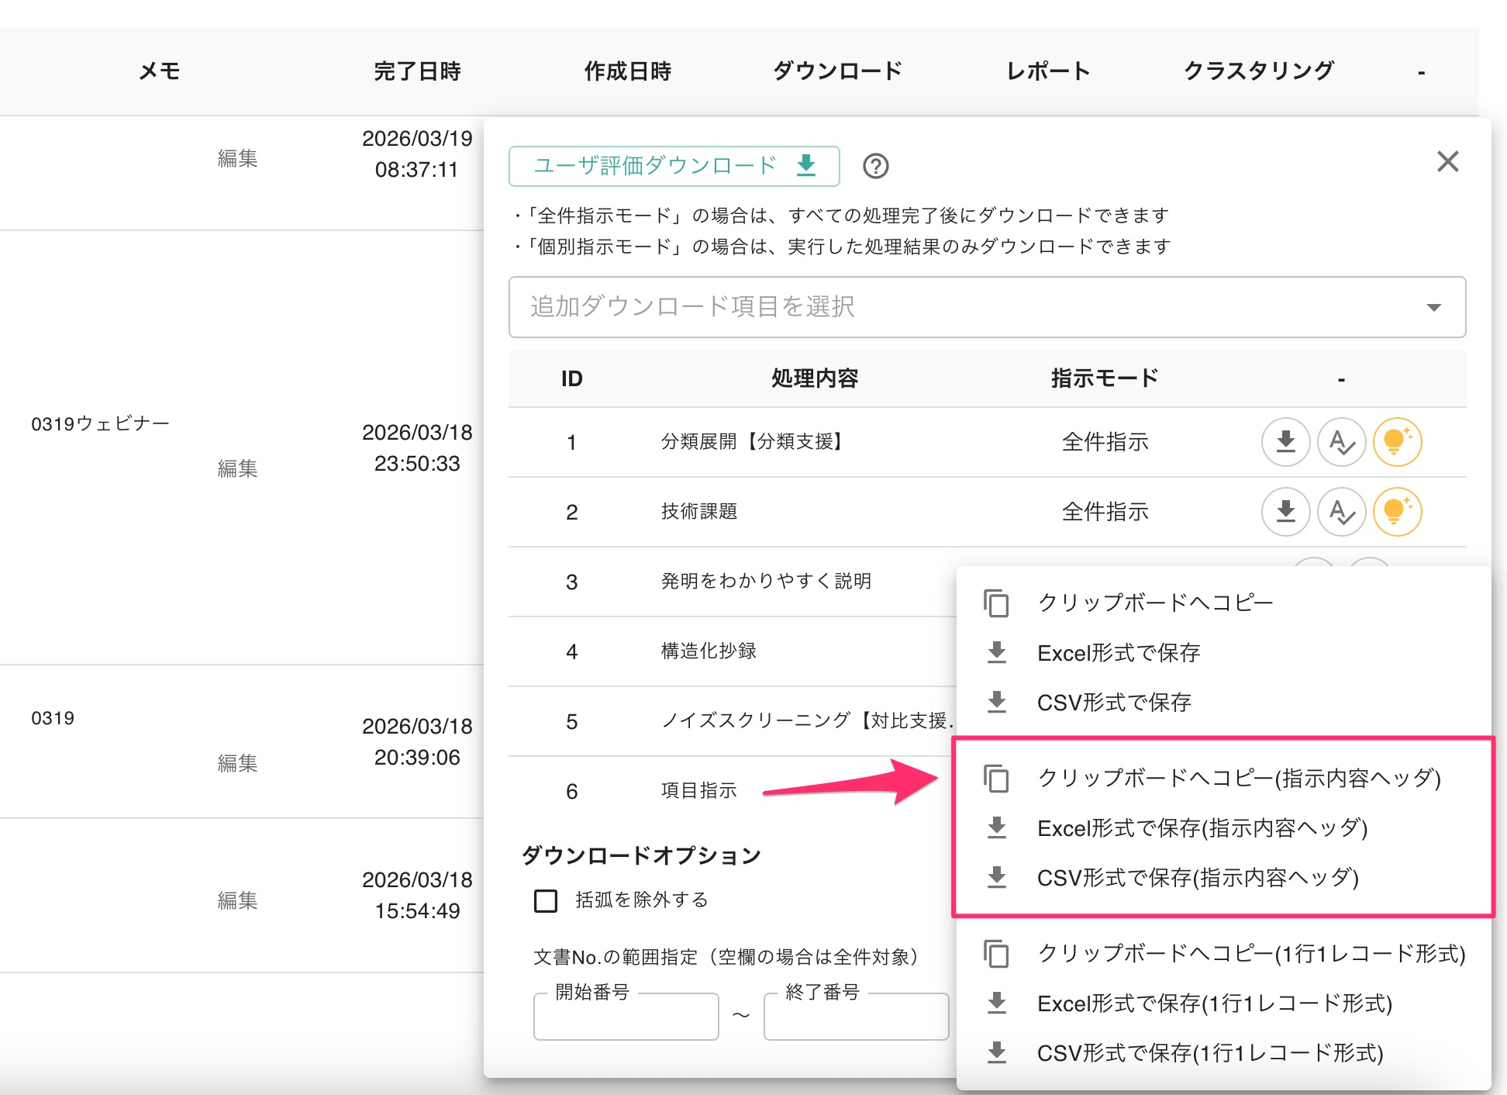
Task: Click 指示モード column header
Action: coord(1105,378)
